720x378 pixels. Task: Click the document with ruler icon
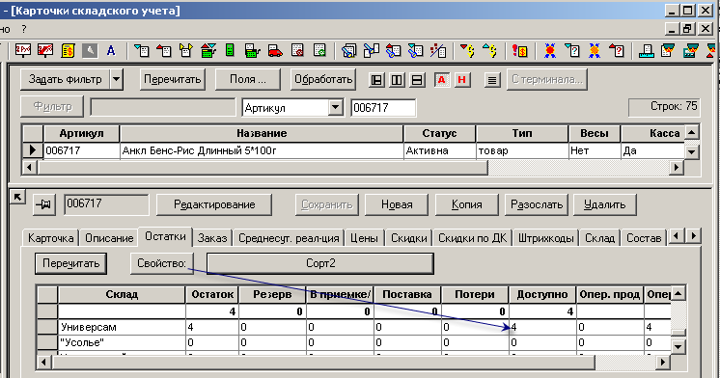pos(646,50)
